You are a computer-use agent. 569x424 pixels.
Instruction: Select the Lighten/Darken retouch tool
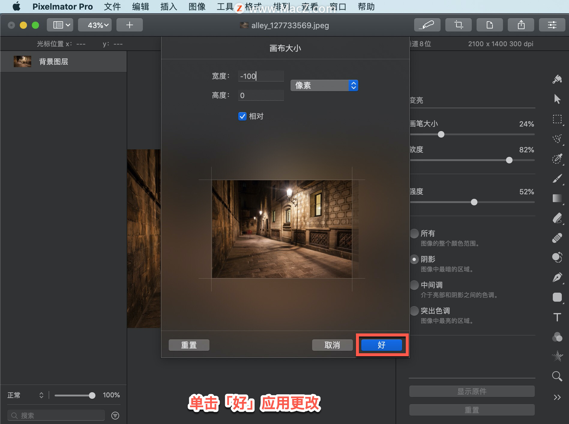(557, 258)
